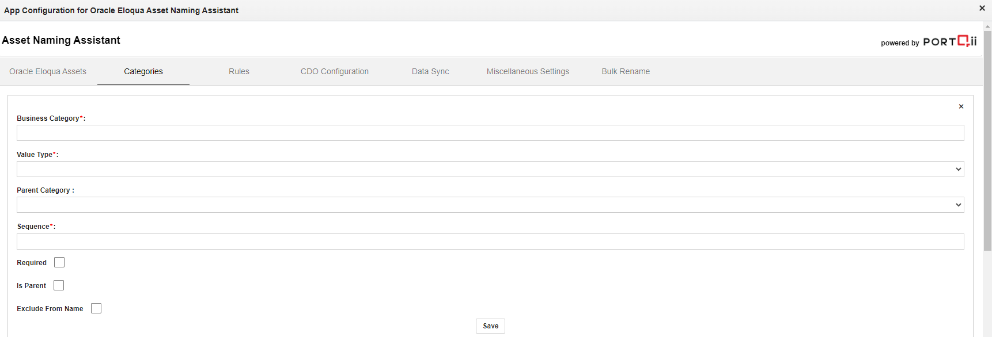Check the Exclude From Name box
This screenshot has width=992, height=337.
[96, 308]
